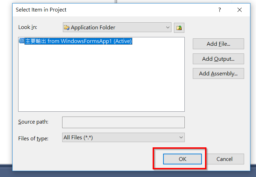Viewport: 256px width, 177px height.
Task: Click the Application Folder icon in Look in
Action: pyautogui.click(x=67, y=28)
